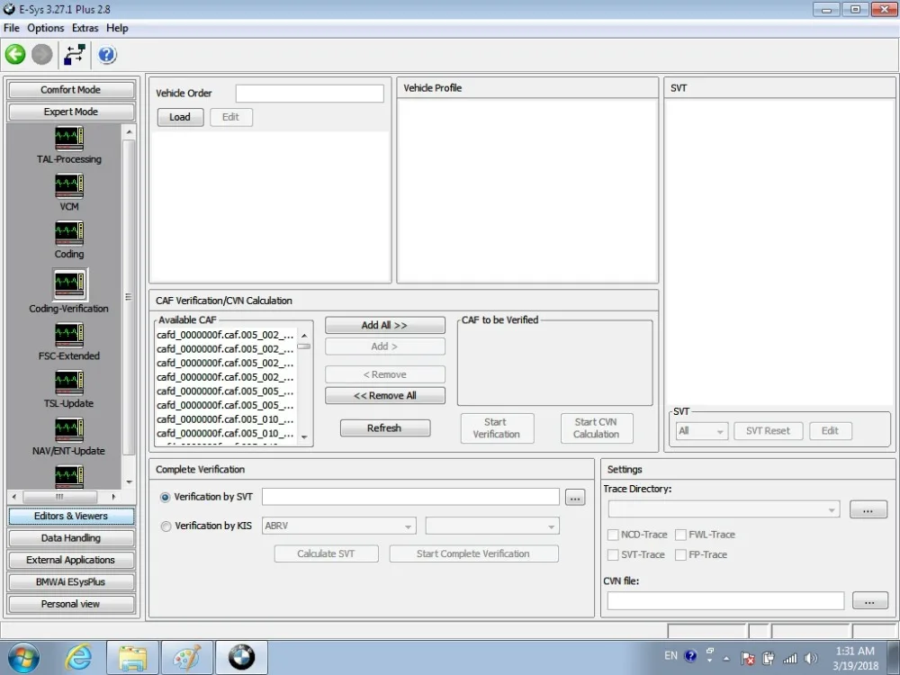The height and width of the screenshot is (675, 900).
Task: Expand the Expert Mode section
Action: [x=71, y=112]
